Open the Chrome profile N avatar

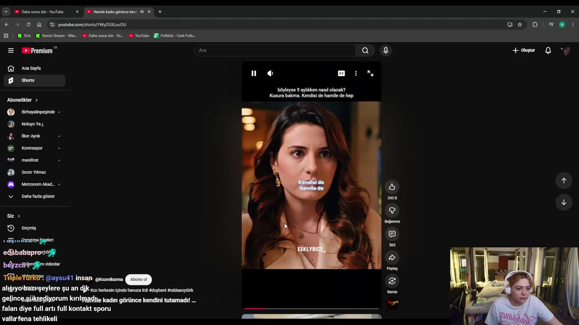pos(562,24)
